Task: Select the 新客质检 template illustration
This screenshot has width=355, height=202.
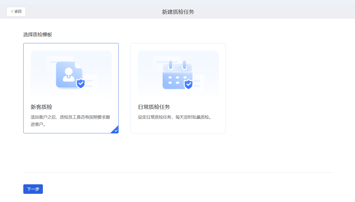Action: pyautogui.click(x=71, y=75)
